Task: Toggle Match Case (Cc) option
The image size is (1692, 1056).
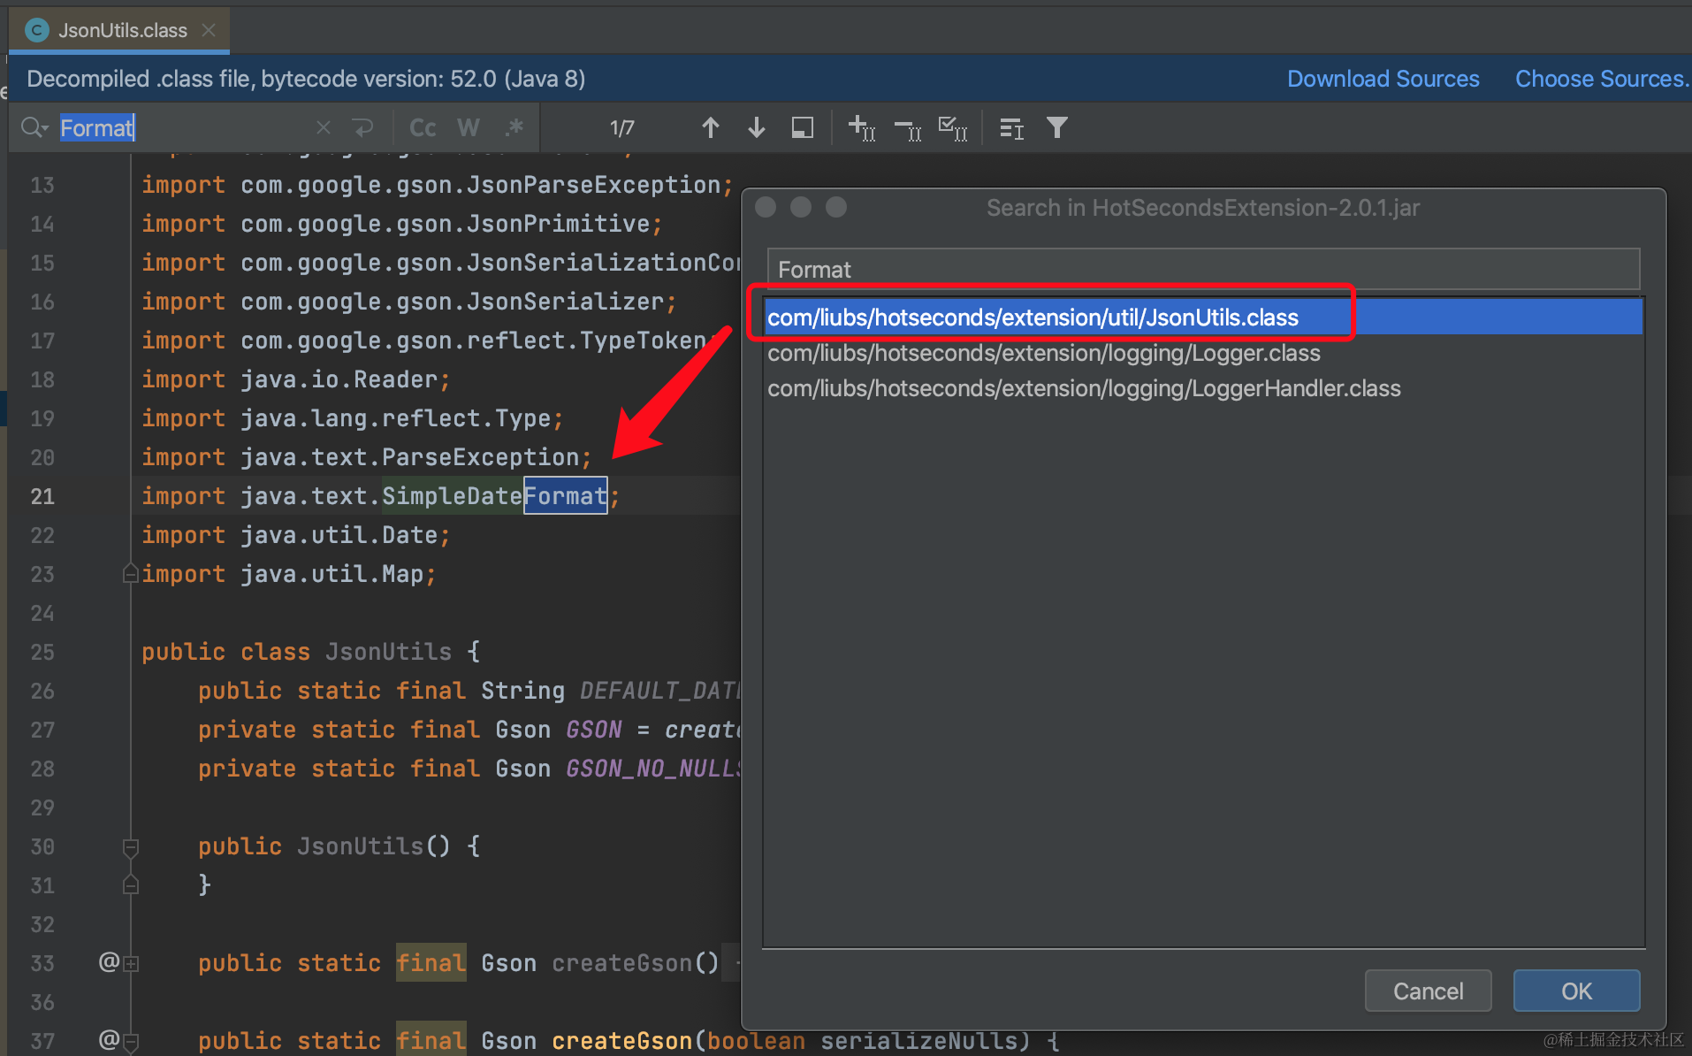Action: coord(423,127)
